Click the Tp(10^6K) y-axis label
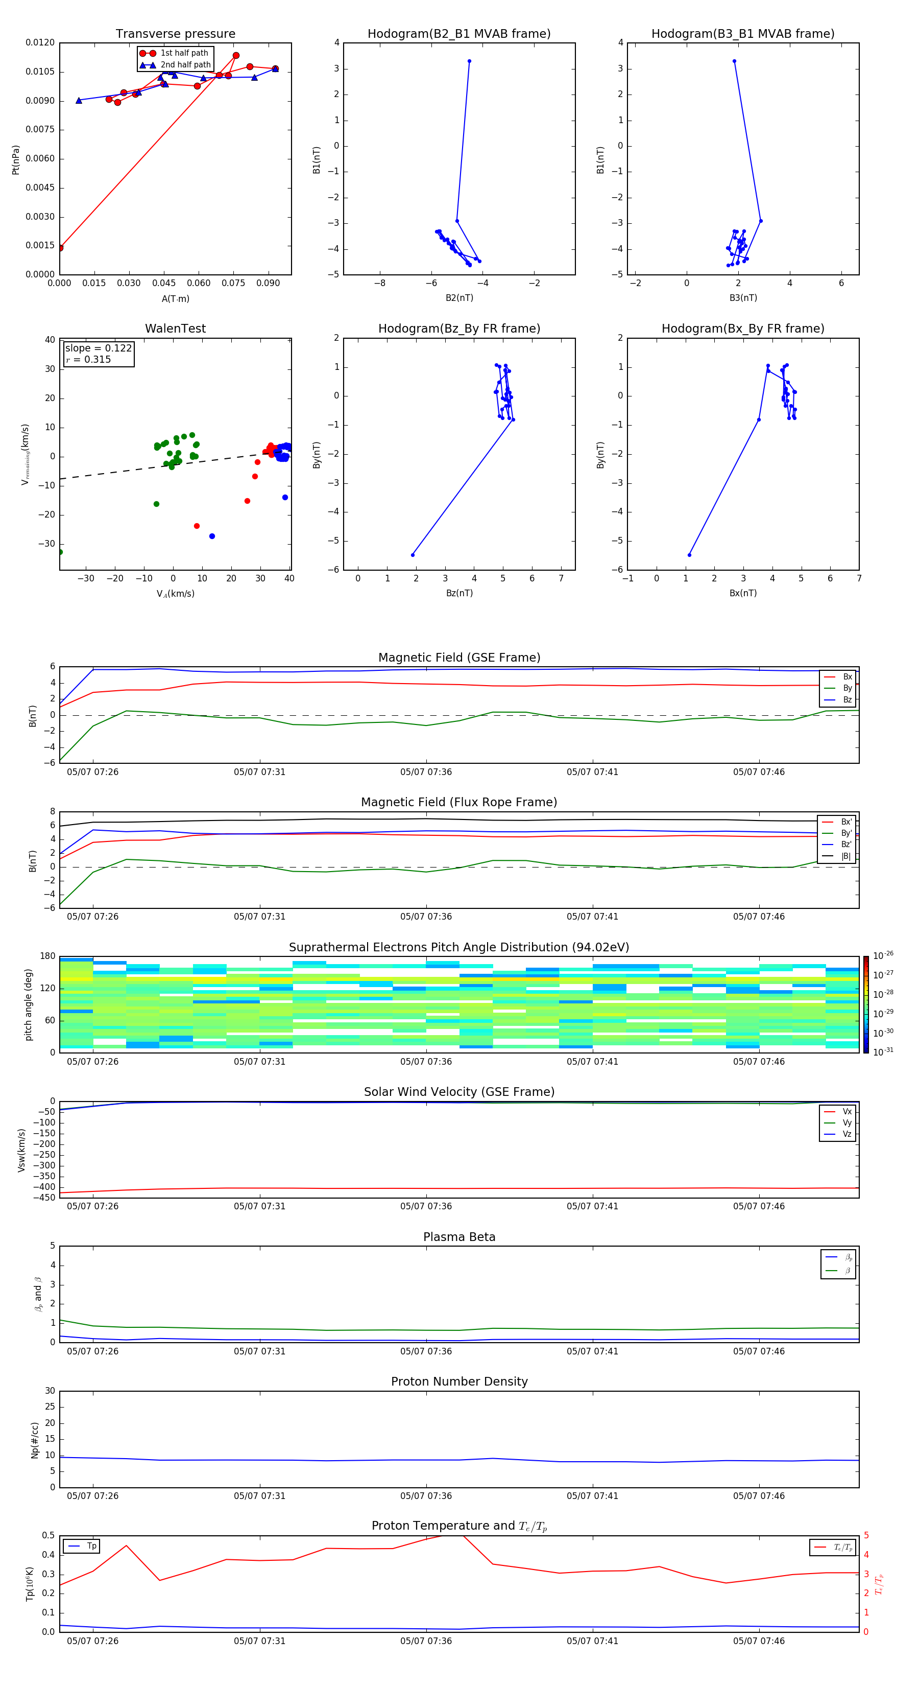Screen dimensions: 919x1686 coord(30,1584)
